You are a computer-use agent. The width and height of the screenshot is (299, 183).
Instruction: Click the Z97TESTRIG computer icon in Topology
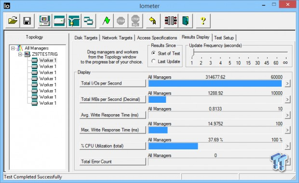coord(27,54)
